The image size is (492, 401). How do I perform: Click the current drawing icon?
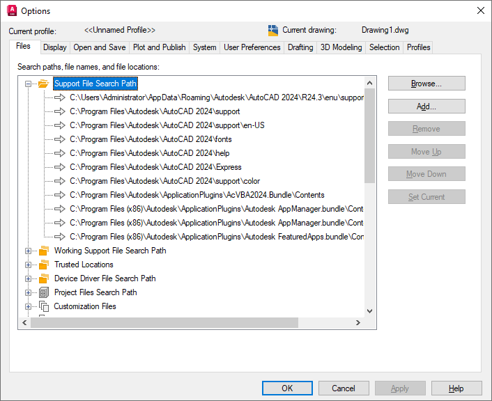[x=273, y=31]
